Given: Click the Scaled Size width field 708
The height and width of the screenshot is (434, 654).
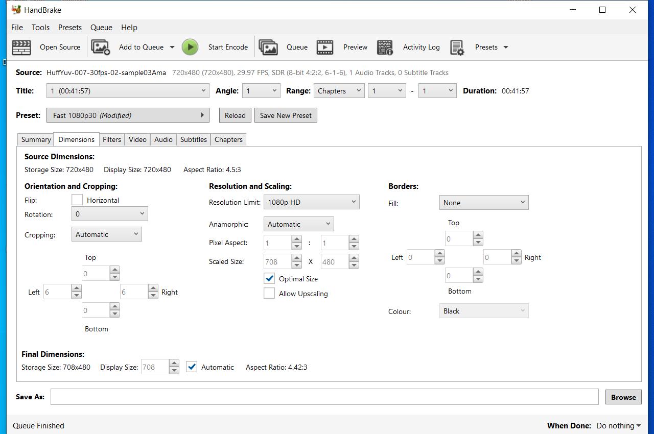Looking at the screenshot, I should pyautogui.click(x=277, y=262).
